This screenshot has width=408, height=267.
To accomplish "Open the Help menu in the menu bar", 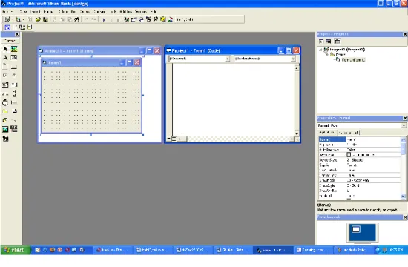I will coord(154,12).
